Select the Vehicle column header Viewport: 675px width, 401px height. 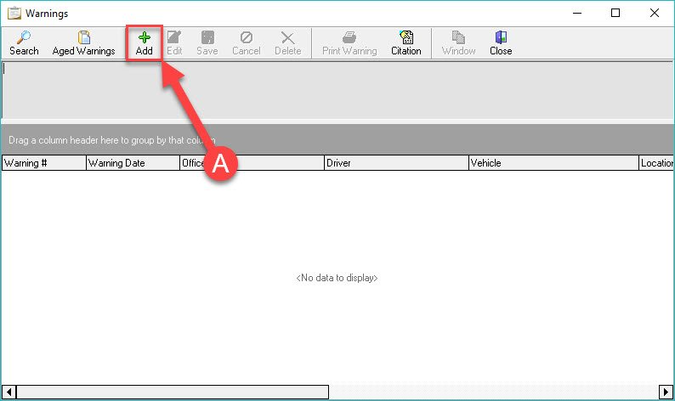tap(553, 163)
